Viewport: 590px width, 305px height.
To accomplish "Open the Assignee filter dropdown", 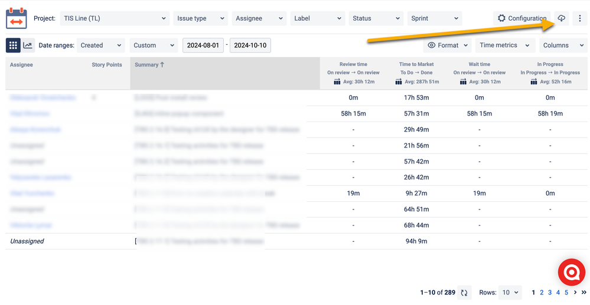I will pos(259,18).
